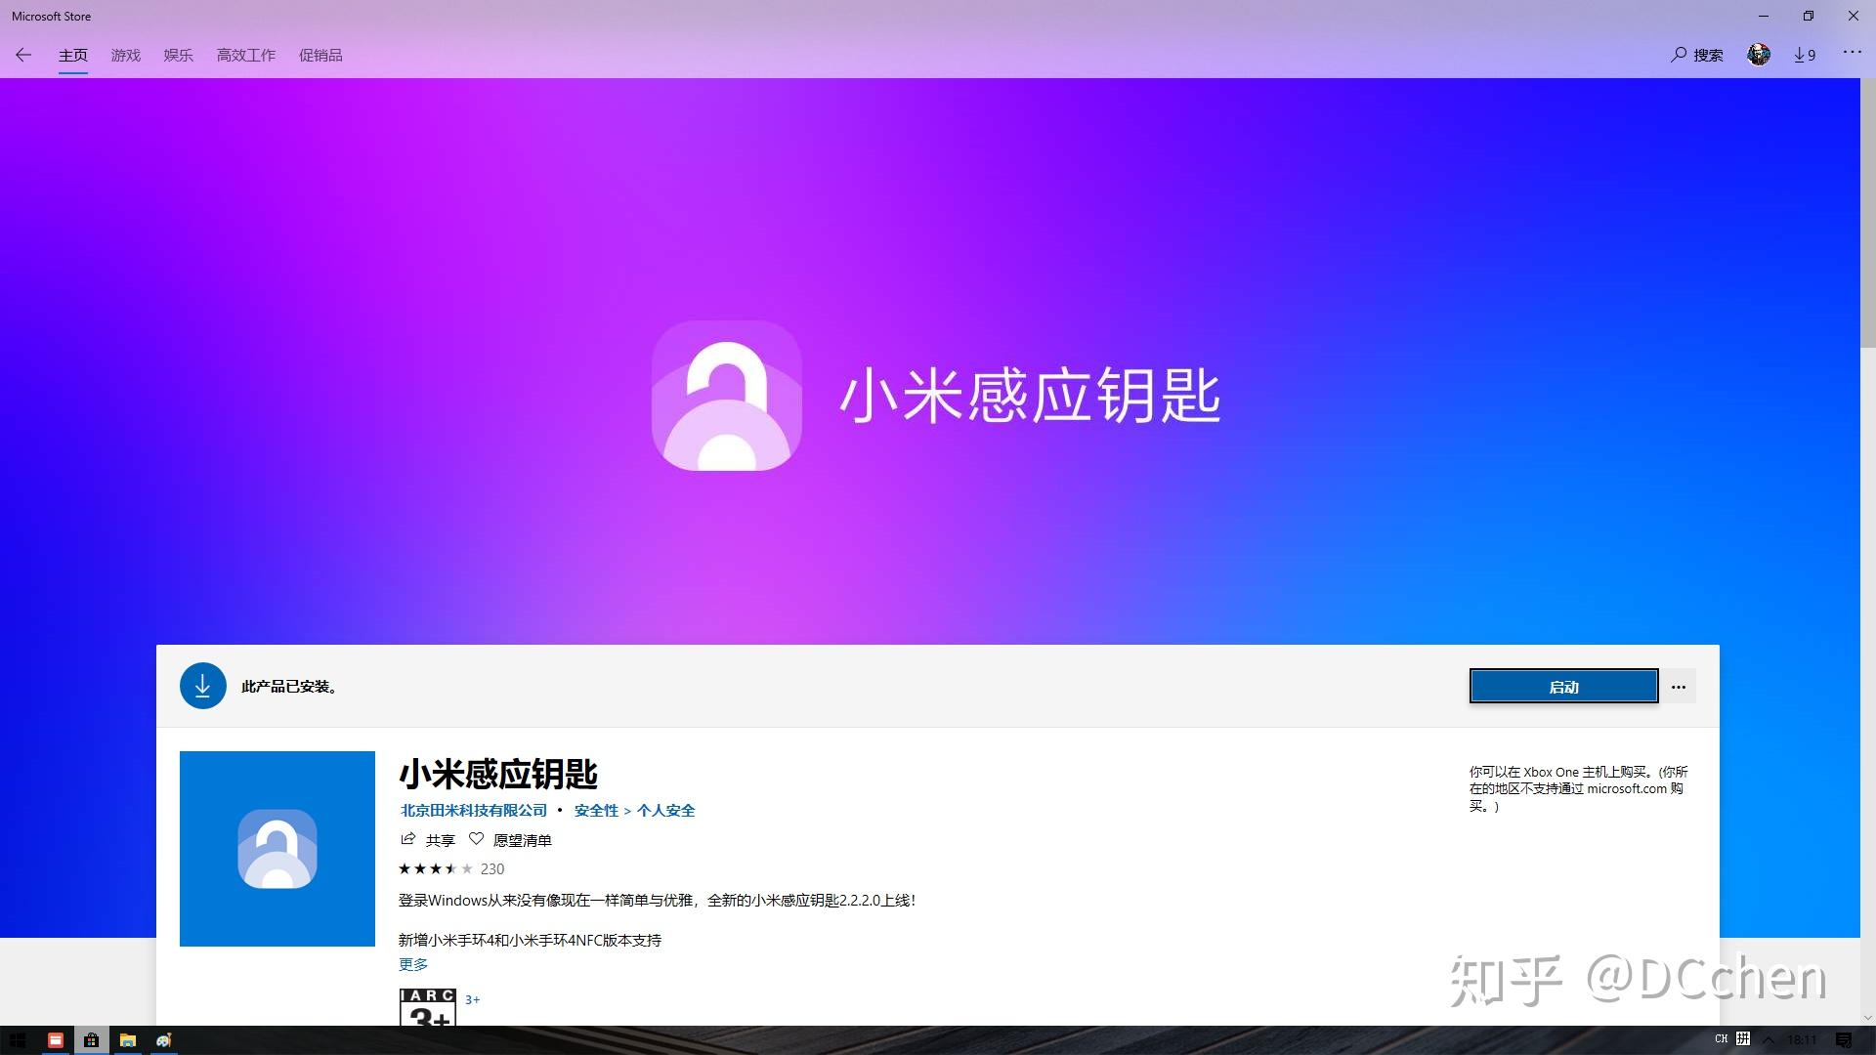
Task: Click the Store window vertical scrollbar
Action: point(1868,213)
